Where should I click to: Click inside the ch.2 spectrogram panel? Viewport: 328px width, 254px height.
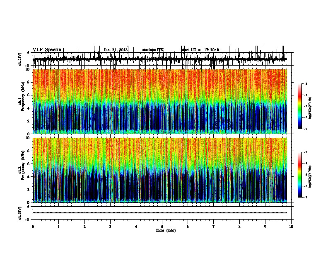(x=160, y=170)
